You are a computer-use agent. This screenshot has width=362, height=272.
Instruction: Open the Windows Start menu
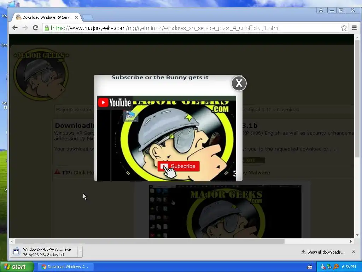17,267
